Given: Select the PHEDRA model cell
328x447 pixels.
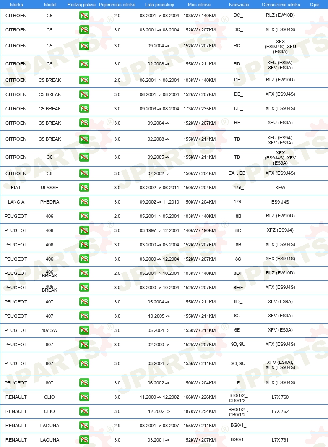Looking at the screenshot, I should 49,202.
